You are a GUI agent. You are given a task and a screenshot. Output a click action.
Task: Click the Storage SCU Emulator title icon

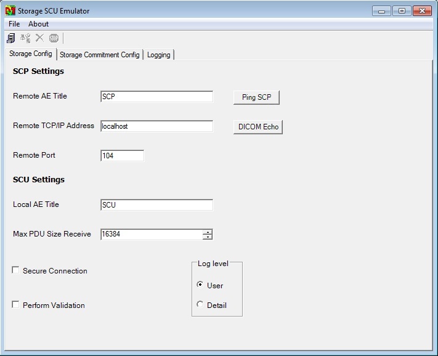[10, 10]
